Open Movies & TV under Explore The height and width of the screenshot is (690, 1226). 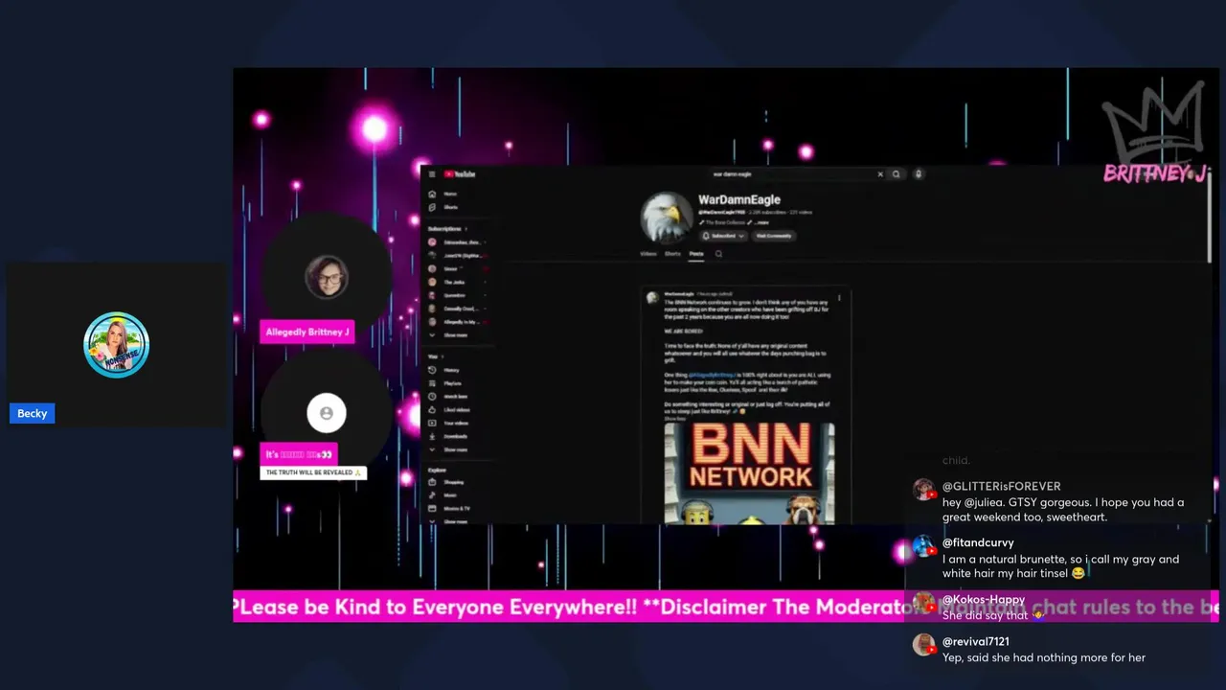pyautogui.click(x=458, y=509)
